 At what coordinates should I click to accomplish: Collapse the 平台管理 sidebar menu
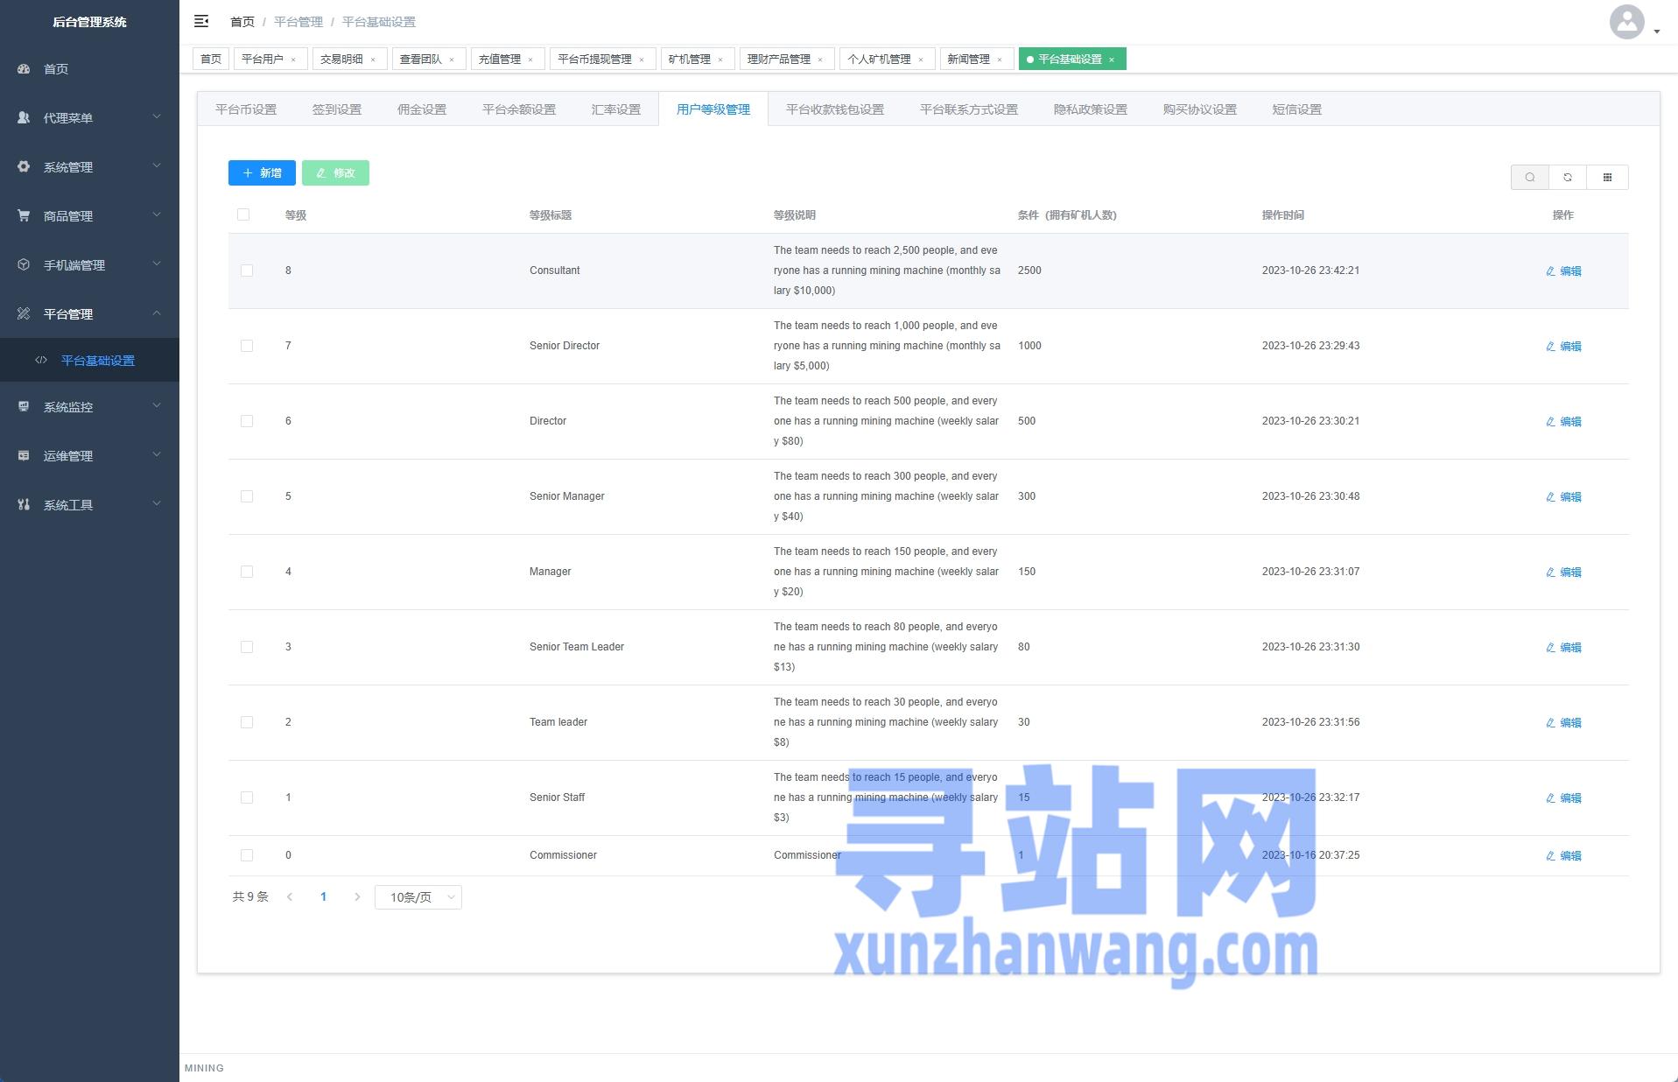pyautogui.click(x=89, y=314)
